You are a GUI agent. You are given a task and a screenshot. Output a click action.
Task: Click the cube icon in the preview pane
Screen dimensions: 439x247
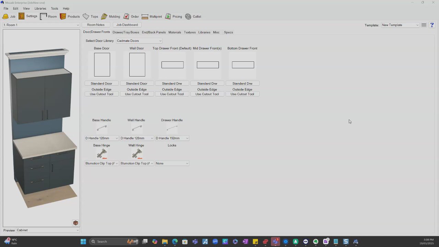click(75, 223)
